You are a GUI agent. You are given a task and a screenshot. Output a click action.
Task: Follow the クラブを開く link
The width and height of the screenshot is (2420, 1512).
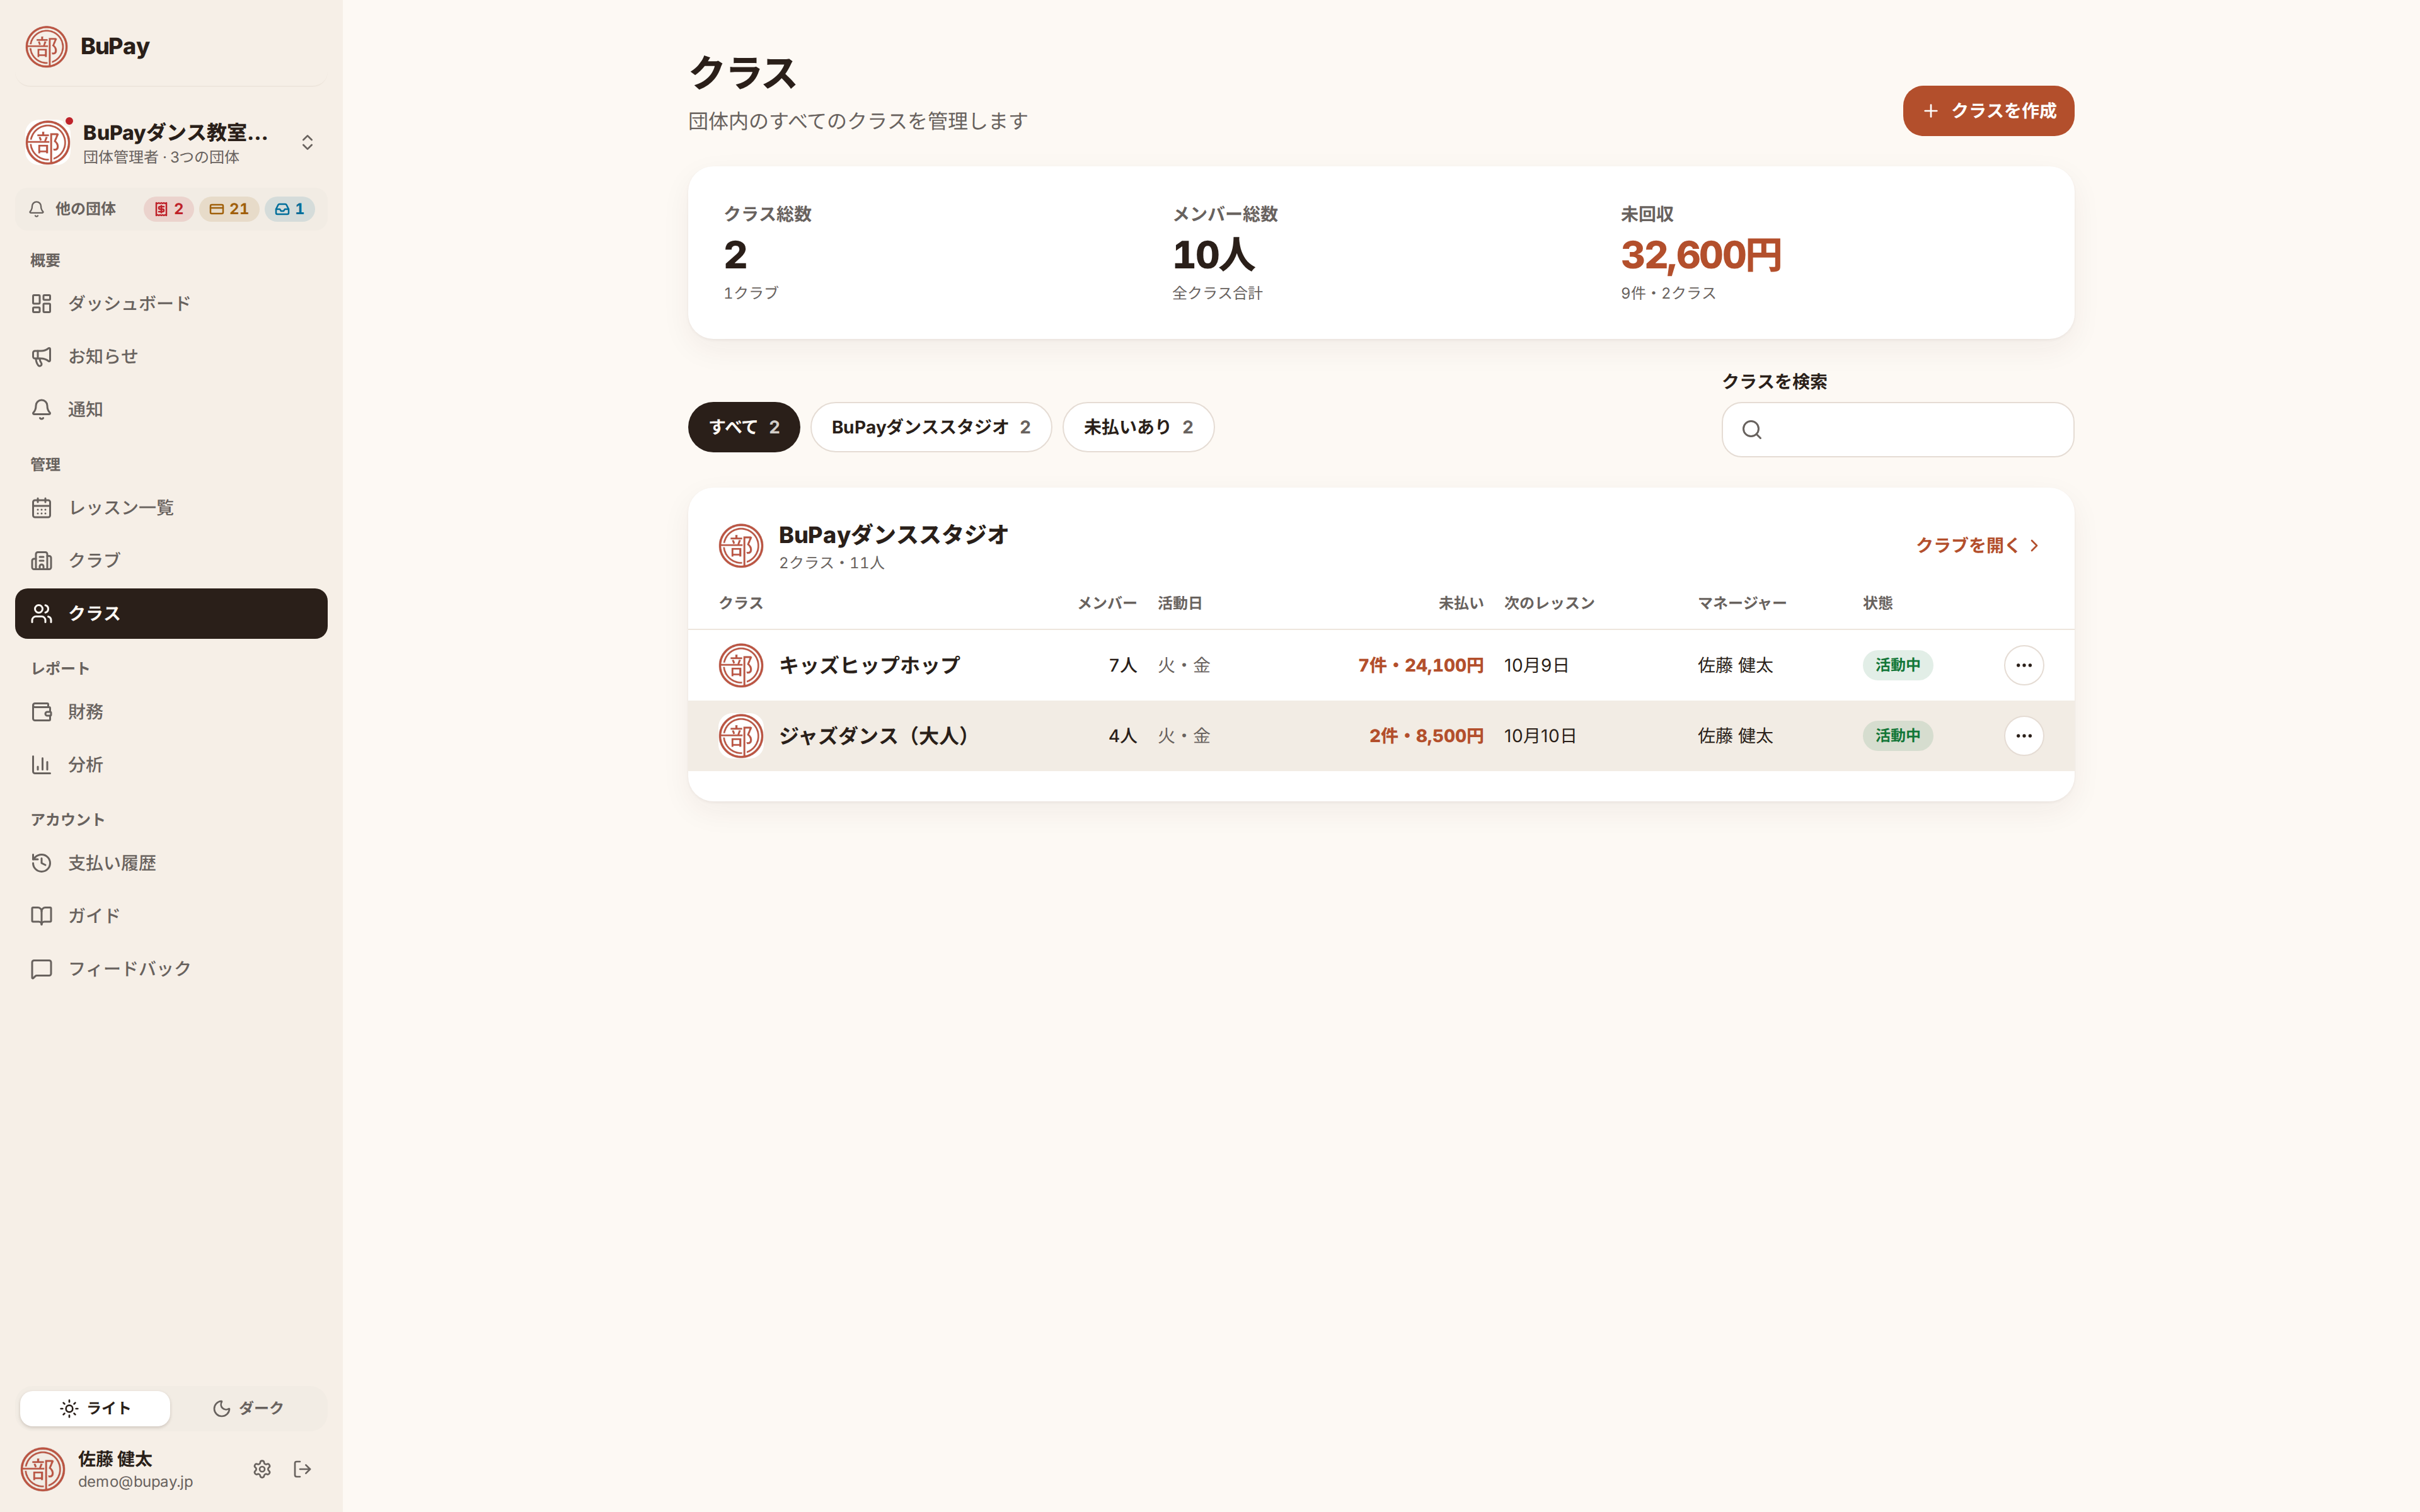1978,545
